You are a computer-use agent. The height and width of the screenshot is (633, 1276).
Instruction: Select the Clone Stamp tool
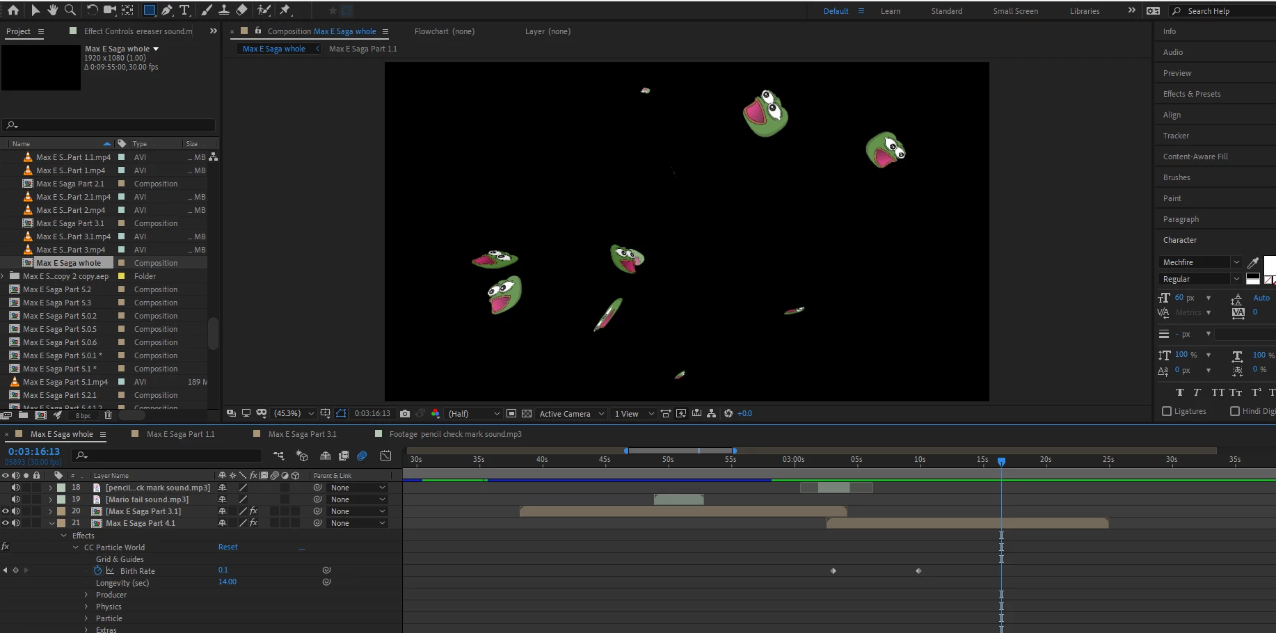[224, 10]
